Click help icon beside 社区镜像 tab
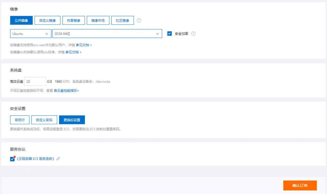Screen dimensions: 327x194 pos(139,20)
